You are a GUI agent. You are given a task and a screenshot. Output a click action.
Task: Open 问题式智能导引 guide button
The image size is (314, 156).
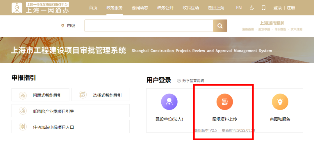tap(40, 95)
